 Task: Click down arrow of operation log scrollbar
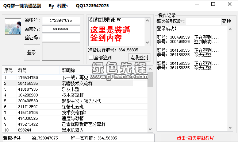click(x=230, y=128)
